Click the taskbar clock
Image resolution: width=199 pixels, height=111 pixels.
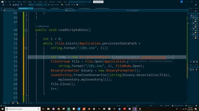coord(190,109)
